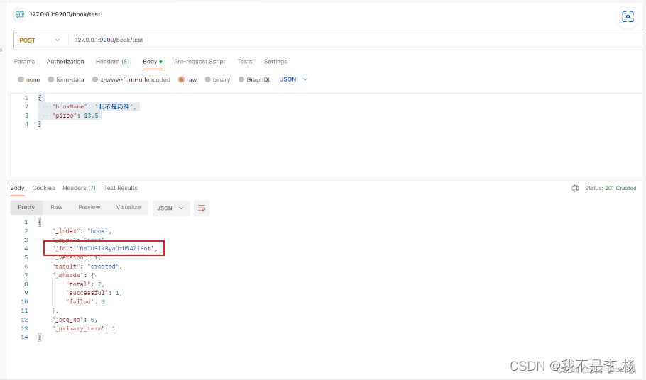Click the "_shards" response line
Screen dimensions: 646x380
[x=73, y=276]
